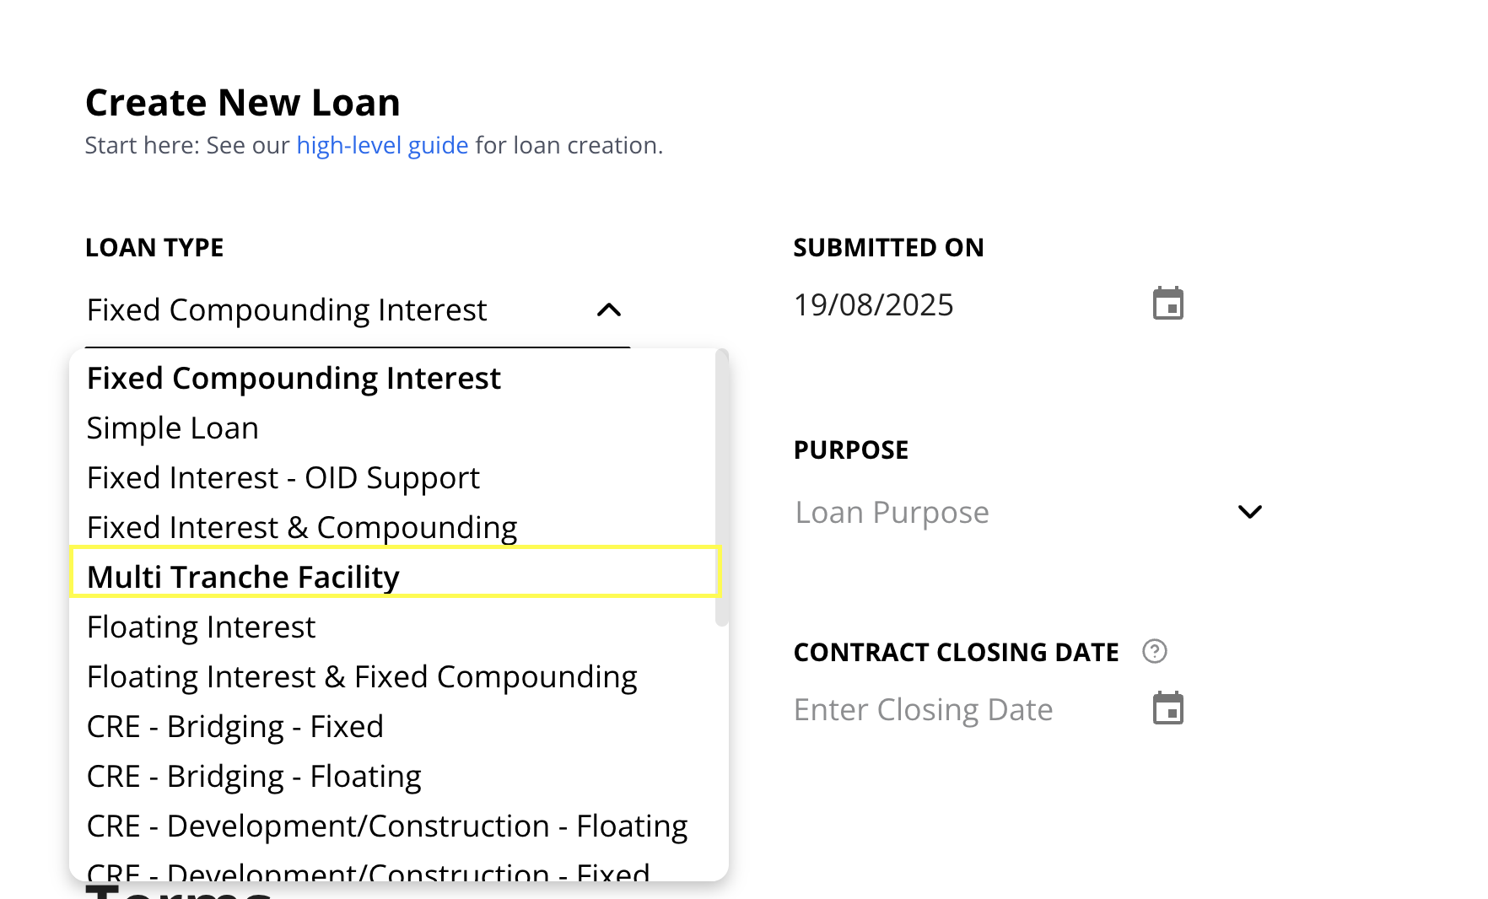Open the Submitted On calendar picker icon
1488x899 pixels.
[x=1167, y=304]
